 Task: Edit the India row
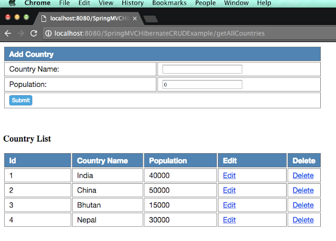click(x=229, y=176)
